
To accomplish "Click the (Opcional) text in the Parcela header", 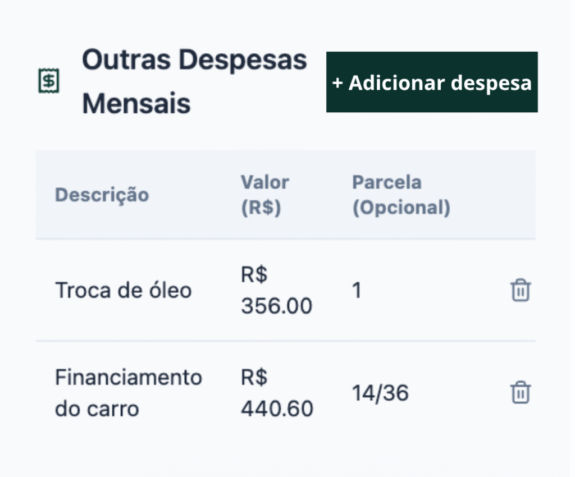I will [x=401, y=208].
